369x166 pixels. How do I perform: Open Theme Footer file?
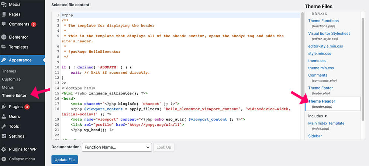[x=321, y=88]
